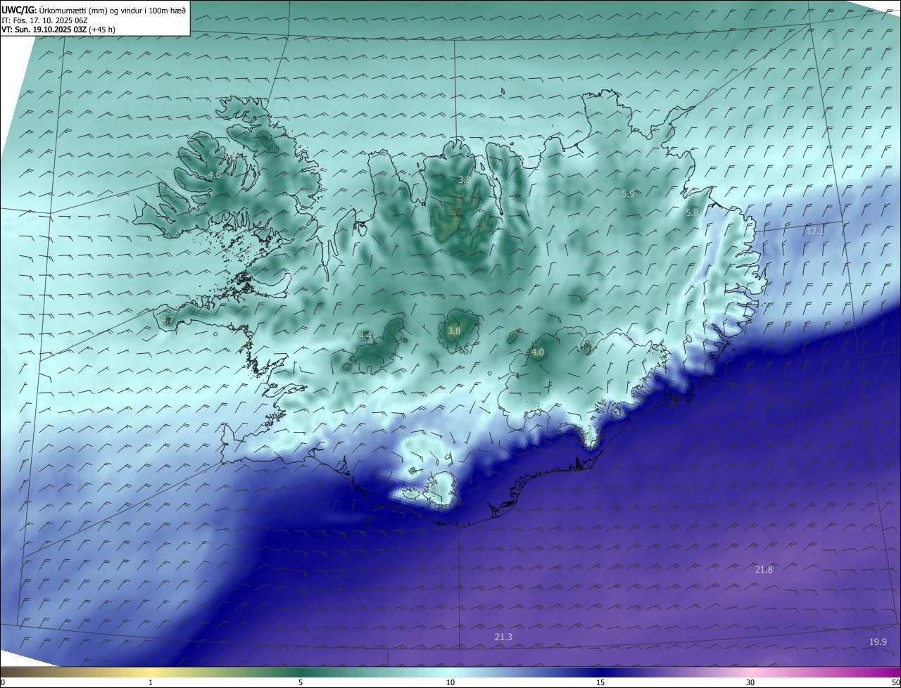The image size is (901, 688).
Task: Click the 0 tick on the color scale
Action: point(3,682)
